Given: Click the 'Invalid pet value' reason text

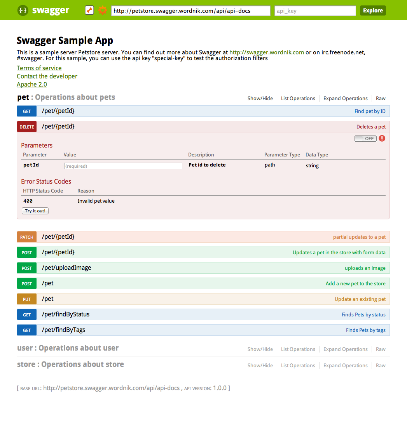Looking at the screenshot, I should 96,201.
